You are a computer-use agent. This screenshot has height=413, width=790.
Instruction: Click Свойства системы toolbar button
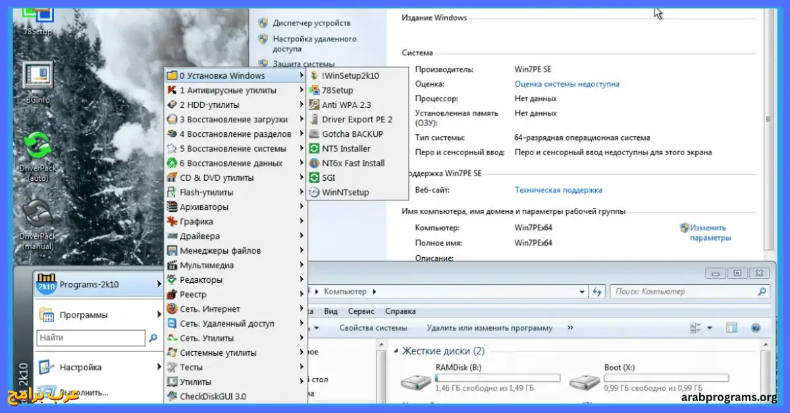coord(373,328)
